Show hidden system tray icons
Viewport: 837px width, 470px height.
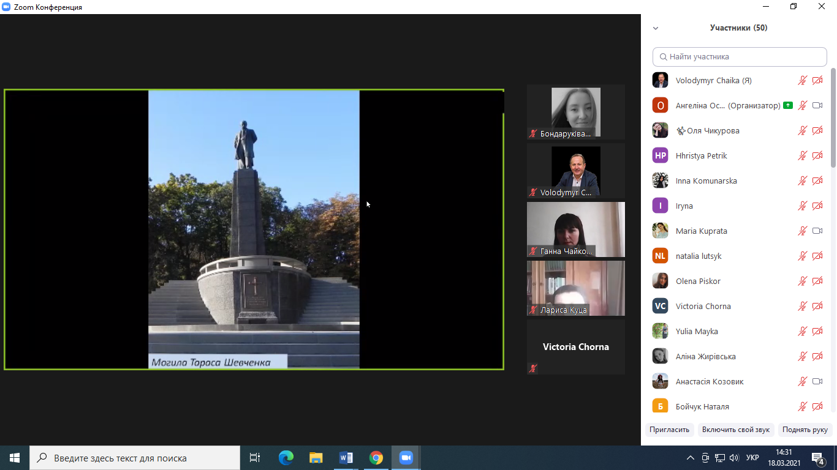coord(691,458)
